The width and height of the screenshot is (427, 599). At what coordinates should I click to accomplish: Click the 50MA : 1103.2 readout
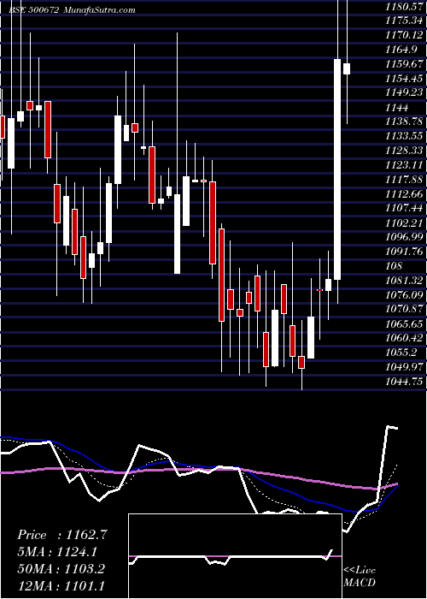61,569
